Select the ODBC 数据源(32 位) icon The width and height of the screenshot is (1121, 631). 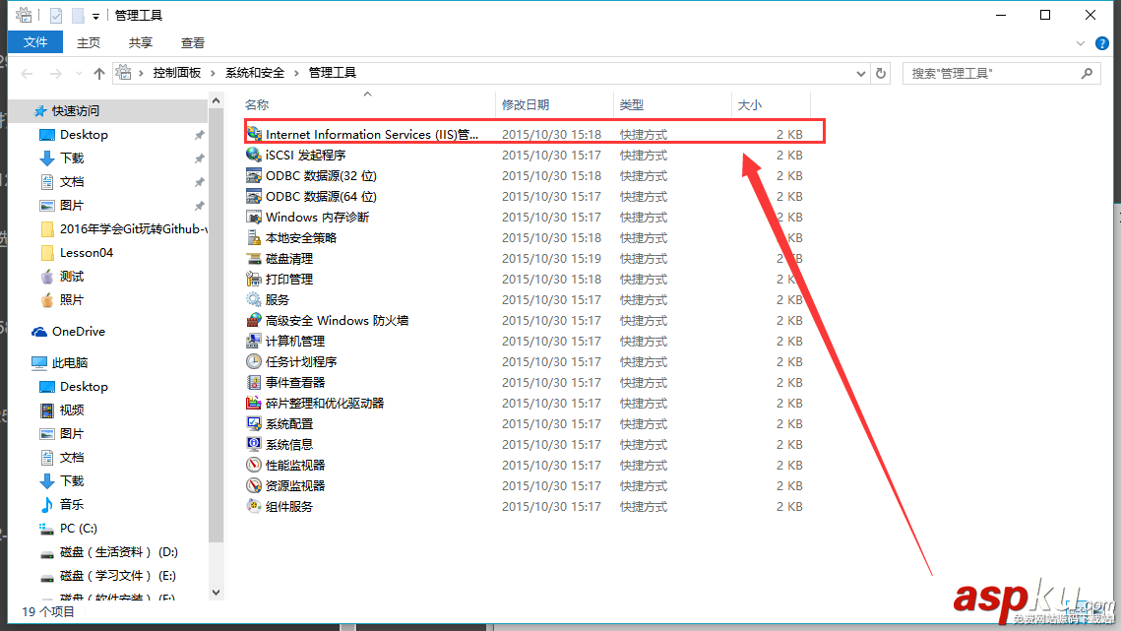tap(254, 175)
